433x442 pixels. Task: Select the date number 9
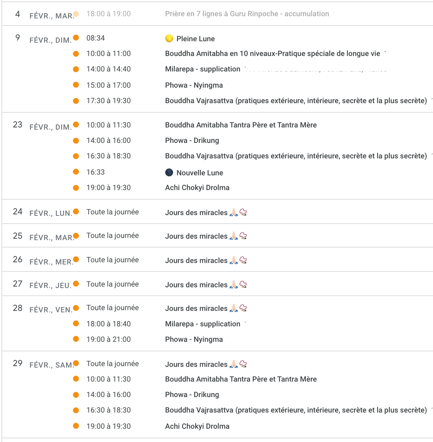click(x=18, y=38)
